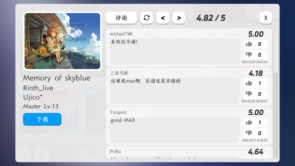Image resolution: width=295 pixels, height=166 pixels.
Task: Click the overall rating 4.82 / 5
Action: click(x=211, y=18)
